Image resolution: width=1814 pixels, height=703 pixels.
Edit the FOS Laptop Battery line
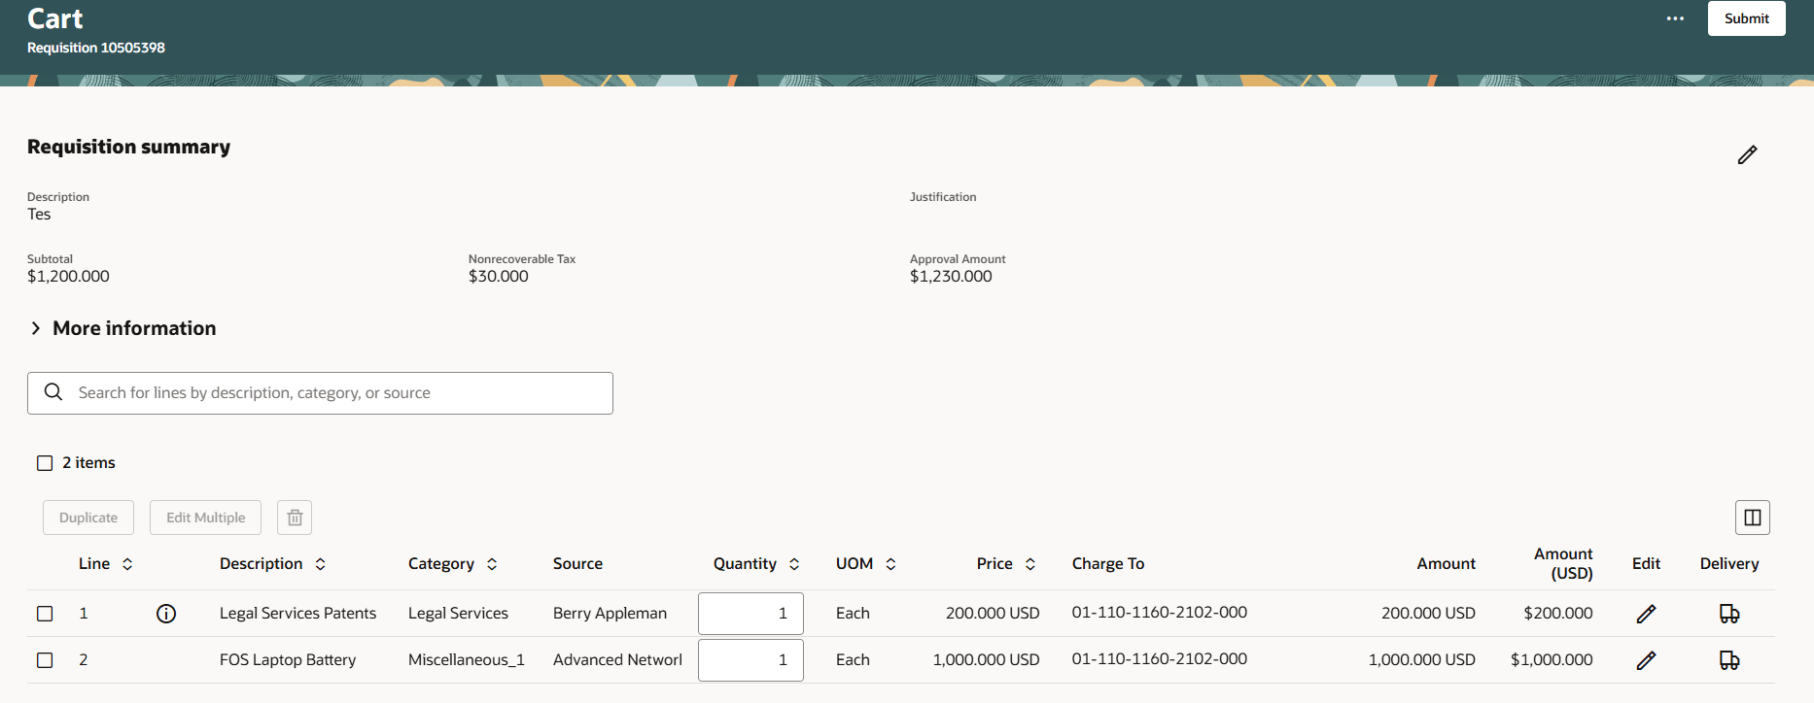pyautogui.click(x=1646, y=660)
